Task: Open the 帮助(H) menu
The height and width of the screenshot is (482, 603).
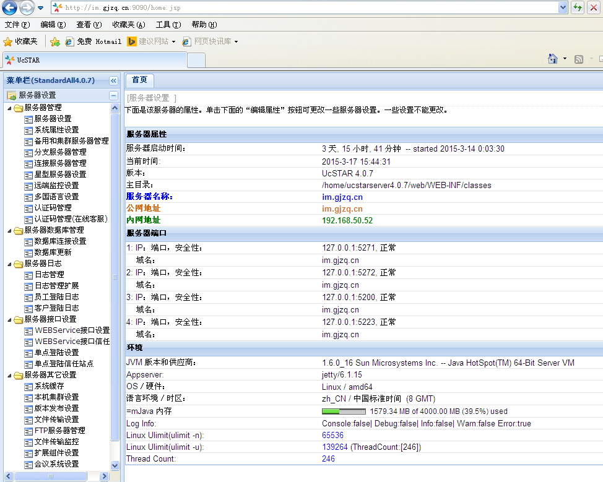Action: [x=204, y=25]
